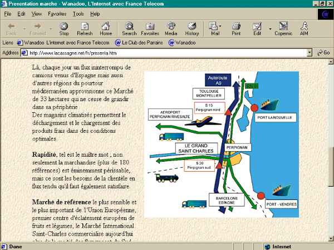
Task: Open the View menu
Action: 37,13
